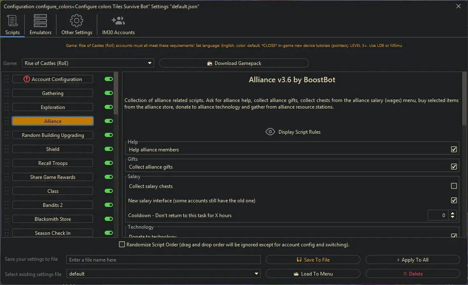Grab Random Building Upgrading drag handle
The height and width of the screenshot is (285, 468).
click(7, 135)
